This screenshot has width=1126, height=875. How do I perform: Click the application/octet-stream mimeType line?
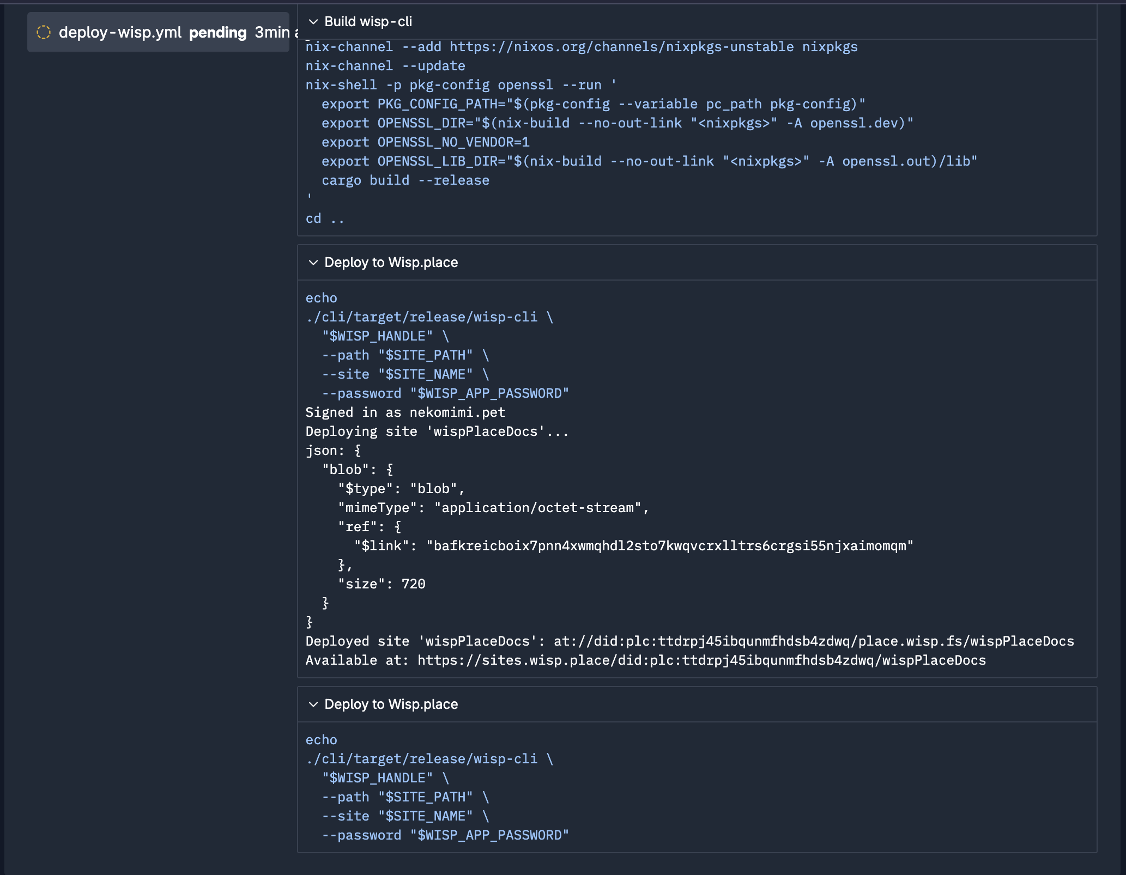493,508
